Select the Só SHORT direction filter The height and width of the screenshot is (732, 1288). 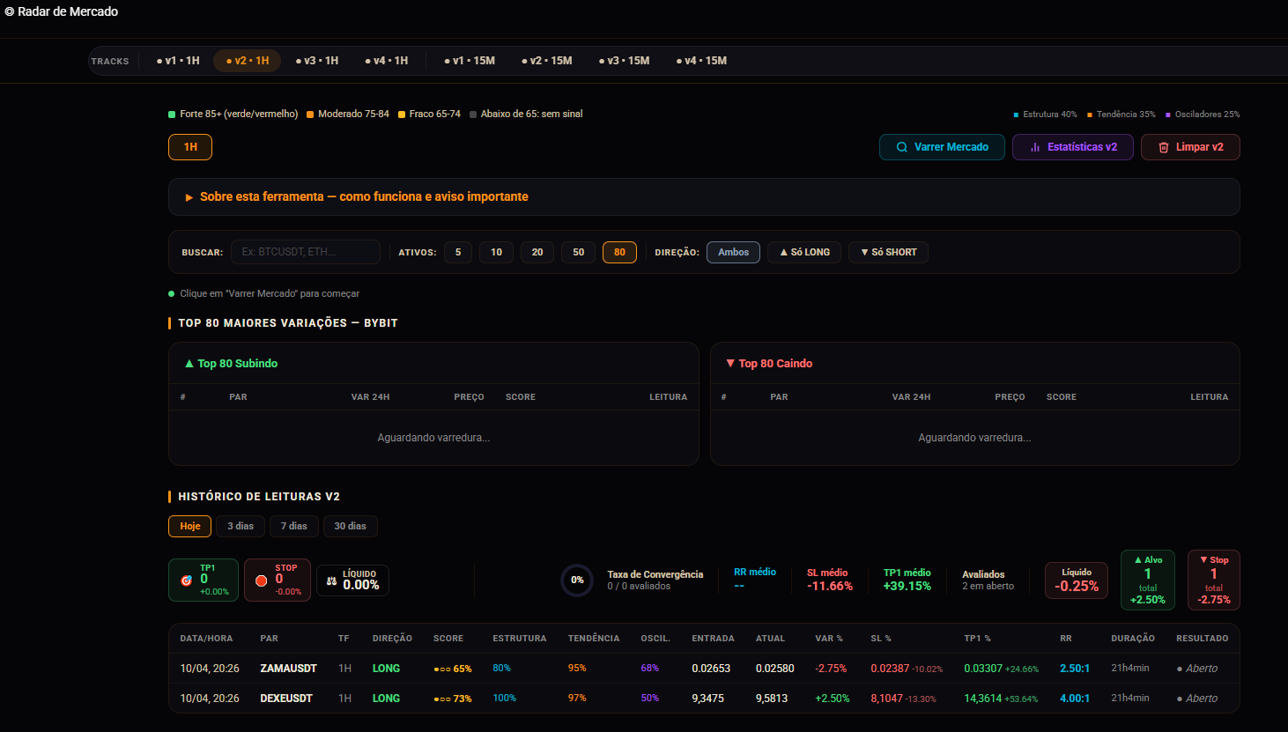tap(888, 252)
